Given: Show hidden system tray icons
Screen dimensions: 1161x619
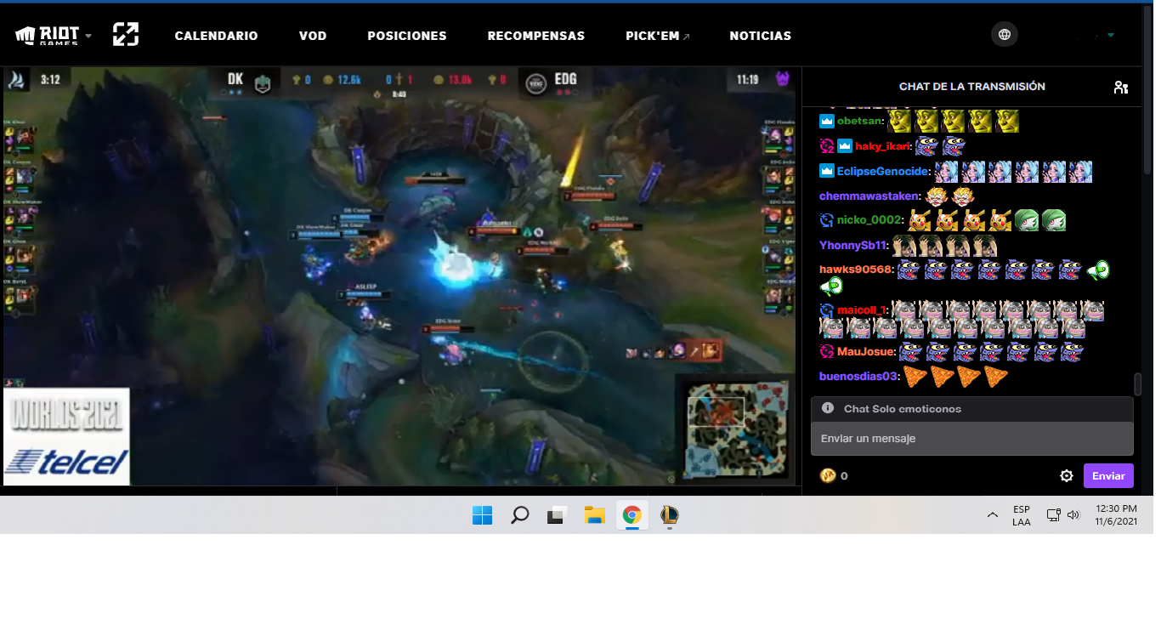Looking at the screenshot, I should [992, 515].
